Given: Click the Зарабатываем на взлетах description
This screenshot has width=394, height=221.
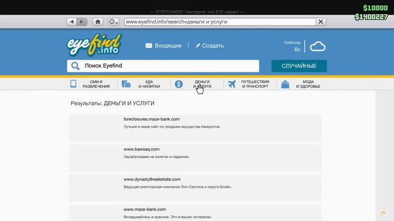Looking at the screenshot, I should point(156,157).
